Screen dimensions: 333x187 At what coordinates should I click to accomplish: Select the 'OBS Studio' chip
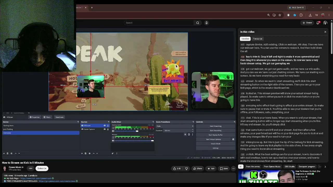coord(290,167)
